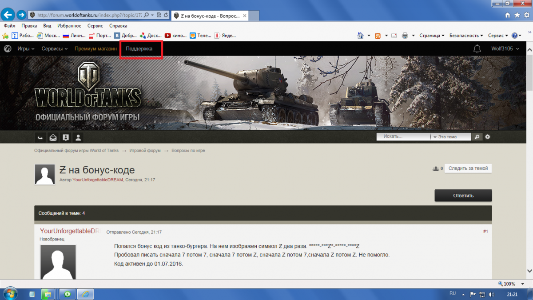Refresh the page with the reload icon
533x300 pixels.
coord(166,15)
